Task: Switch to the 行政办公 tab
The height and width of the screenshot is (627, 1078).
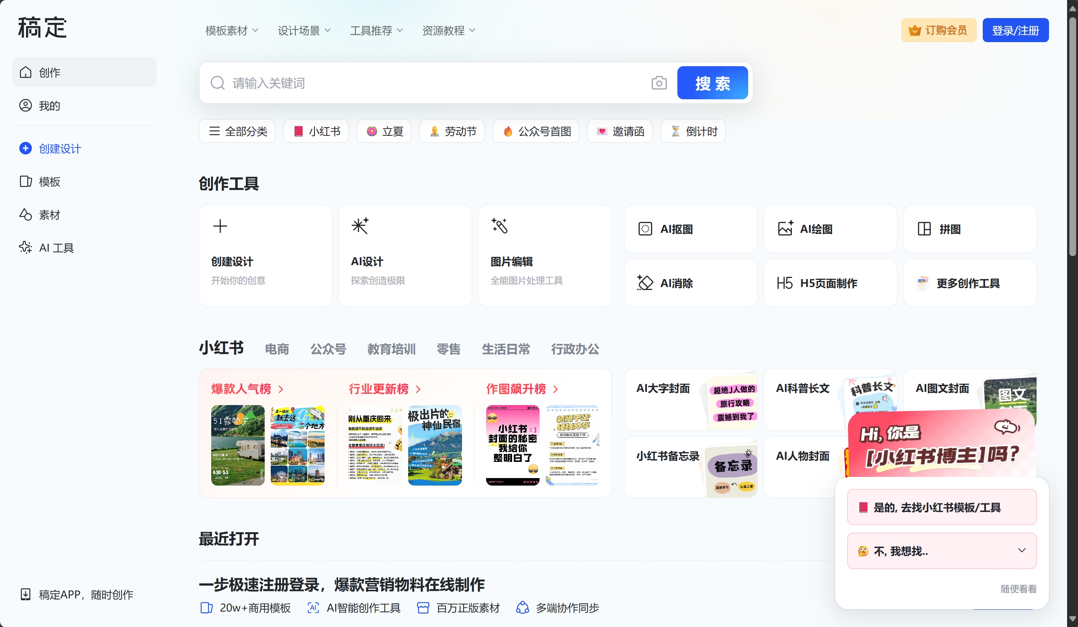Action: (575, 349)
